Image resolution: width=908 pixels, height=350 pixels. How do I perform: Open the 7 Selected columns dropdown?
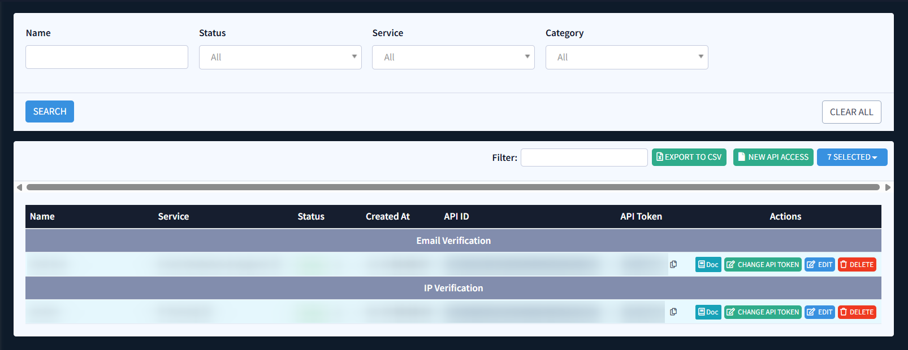click(x=851, y=157)
